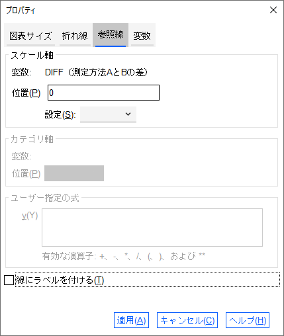284x336 pixels.
Task: Click the キャンセル button
Action: [x=187, y=320]
